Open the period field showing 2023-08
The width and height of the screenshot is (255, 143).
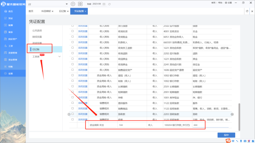pyautogui.click(x=96, y=4)
